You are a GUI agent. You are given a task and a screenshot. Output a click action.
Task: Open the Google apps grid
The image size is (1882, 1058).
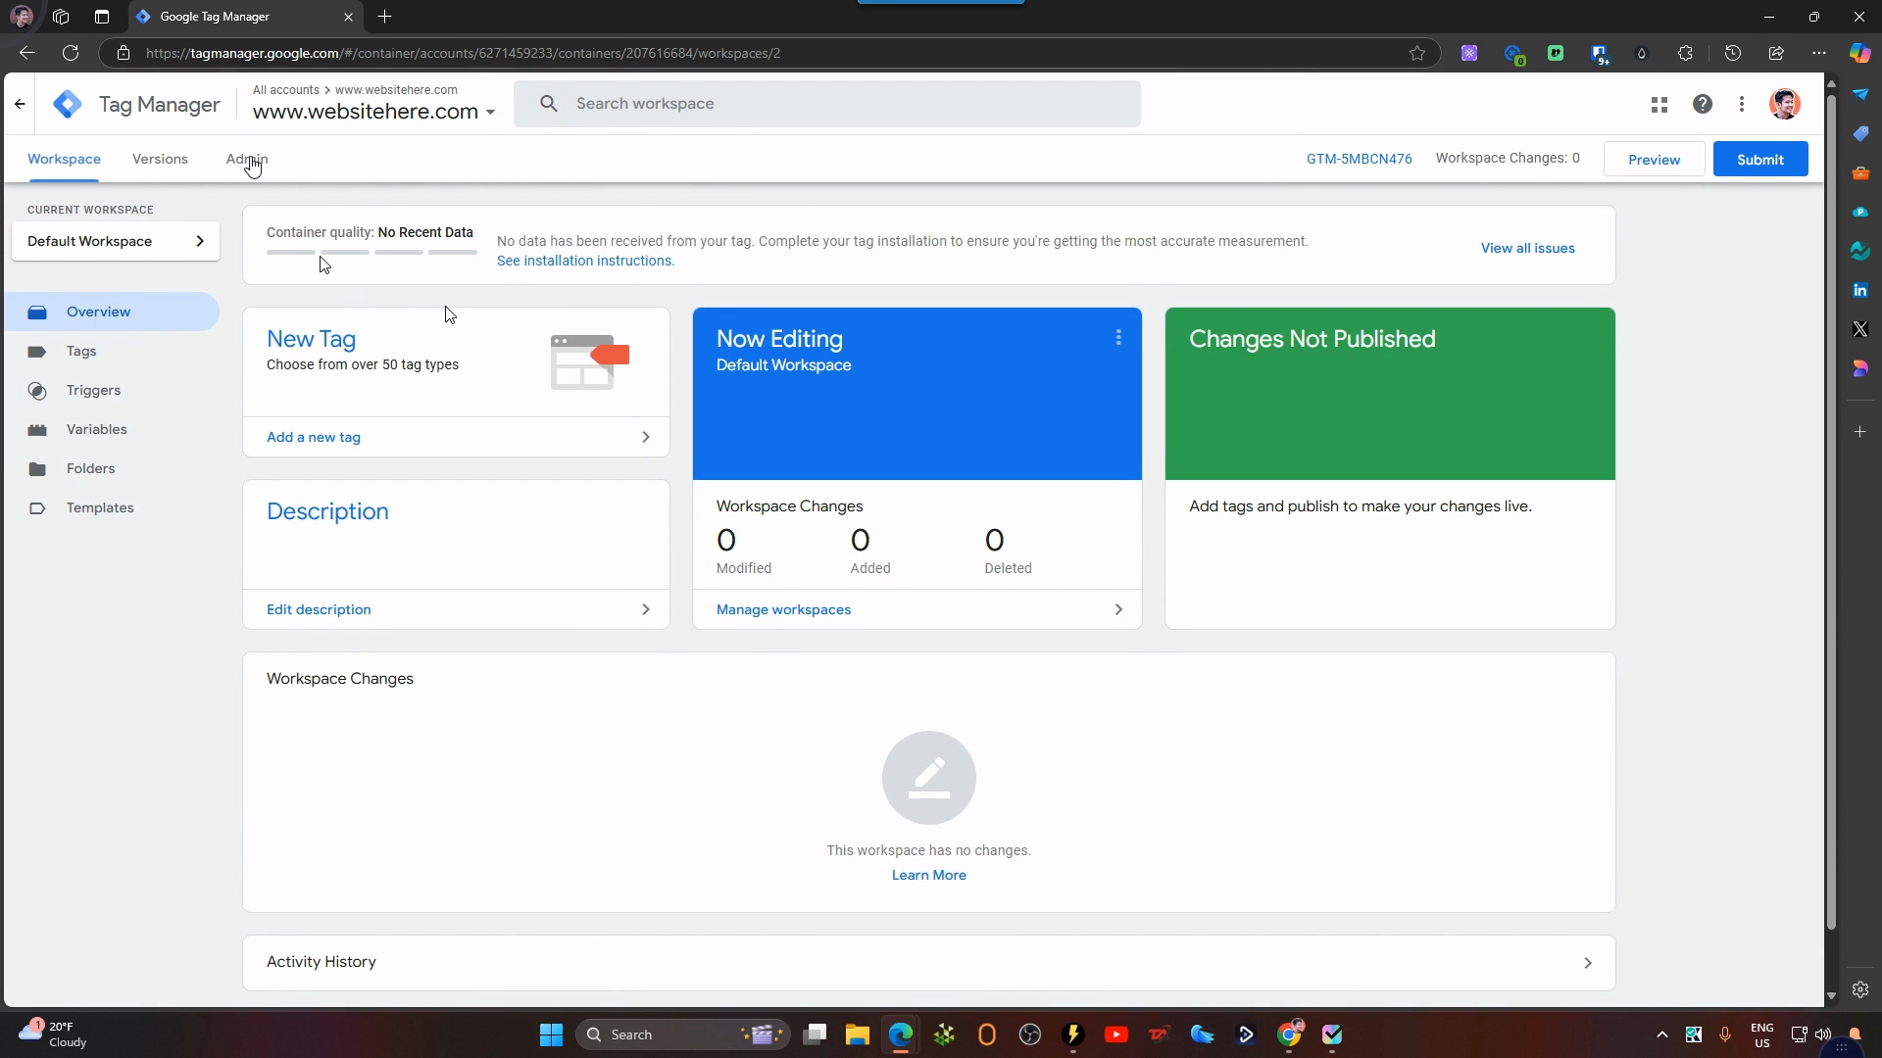[x=1659, y=104]
